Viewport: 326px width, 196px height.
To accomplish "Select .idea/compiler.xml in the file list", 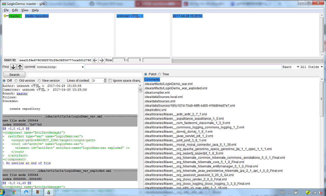I will [x=157, y=93].
